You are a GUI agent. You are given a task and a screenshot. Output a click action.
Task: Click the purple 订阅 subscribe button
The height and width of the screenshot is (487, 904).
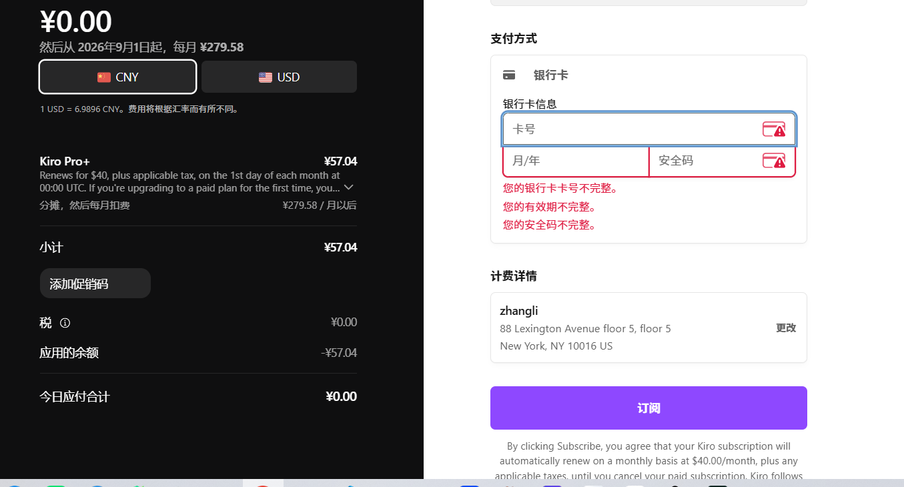pos(648,408)
